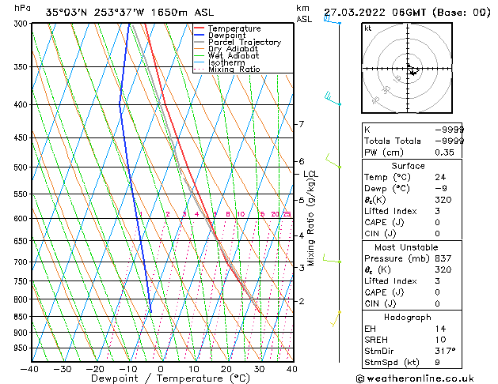The width and height of the screenshot is (498, 384).
Task: Click the 'kt' label in the hodograph
Action: (x=368, y=28)
